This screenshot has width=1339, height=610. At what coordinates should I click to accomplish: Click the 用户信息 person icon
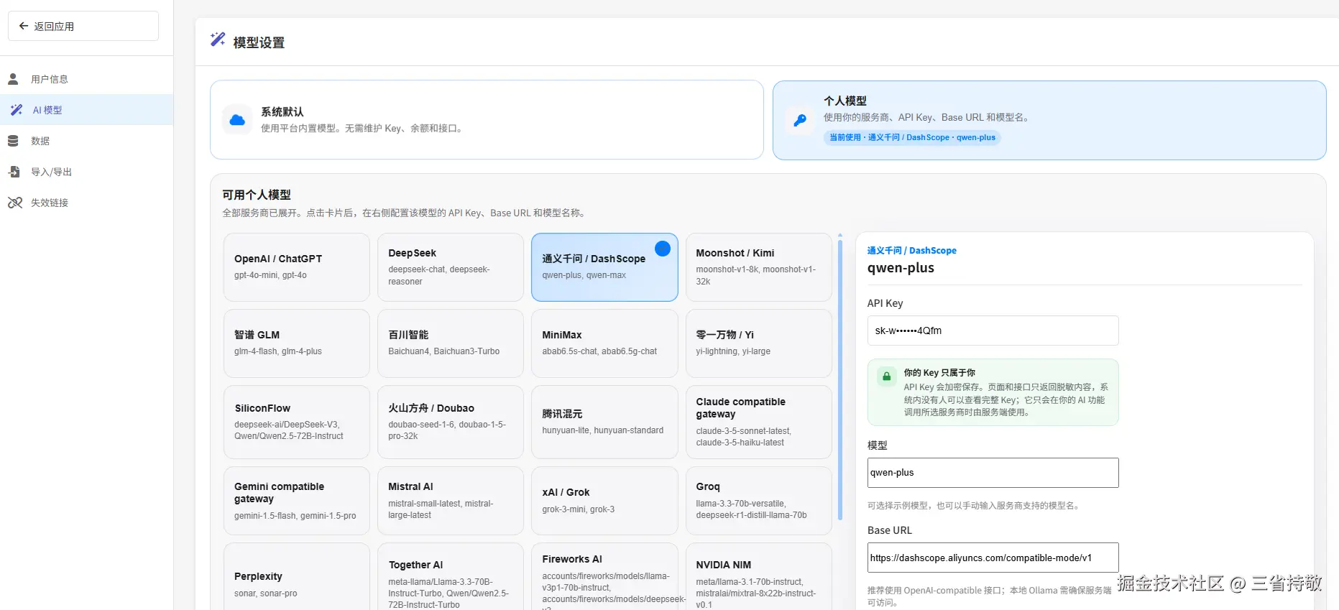13,79
